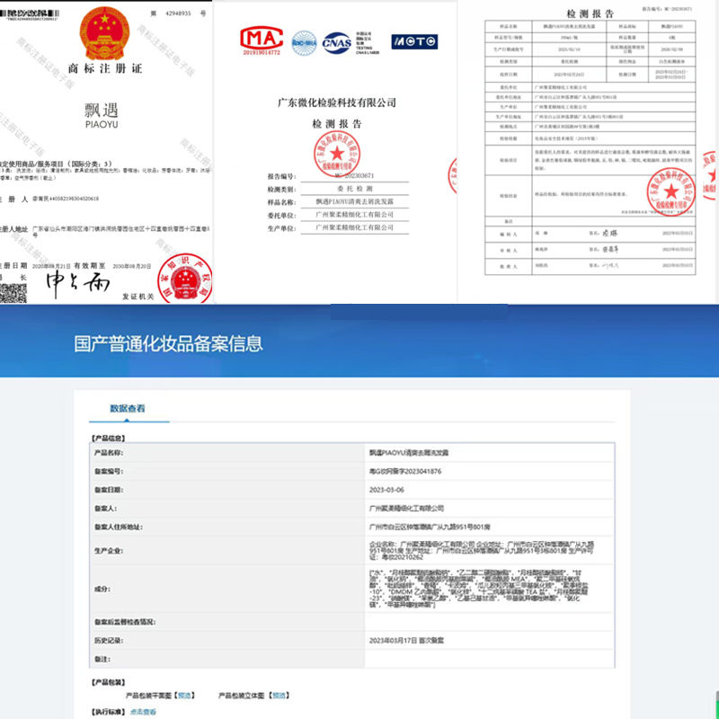Click the 样品名称 label on report cover

coord(281,202)
